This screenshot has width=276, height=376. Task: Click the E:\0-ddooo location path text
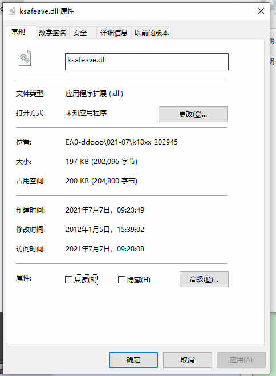[x=121, y=142]
